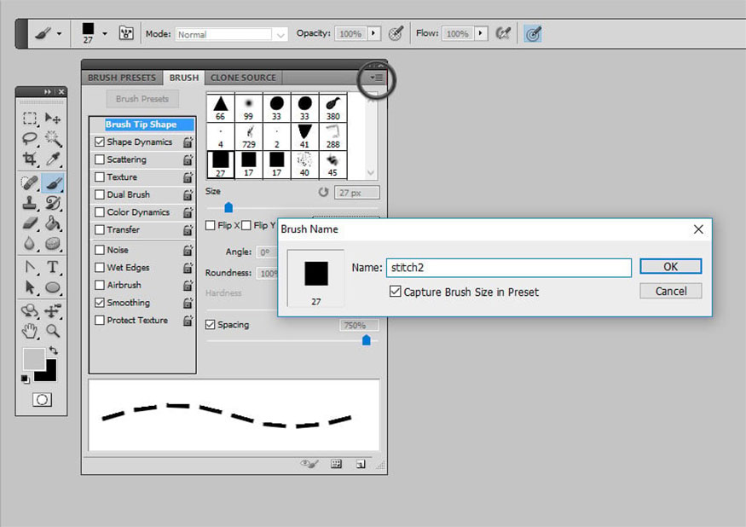Activate the Zoom magnifier tool
746x527 pixels.
point(53,330)
